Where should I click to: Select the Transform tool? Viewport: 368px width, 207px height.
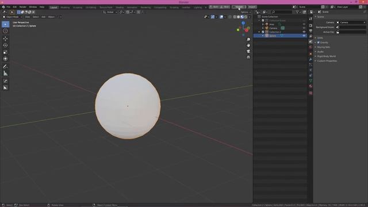5,59
